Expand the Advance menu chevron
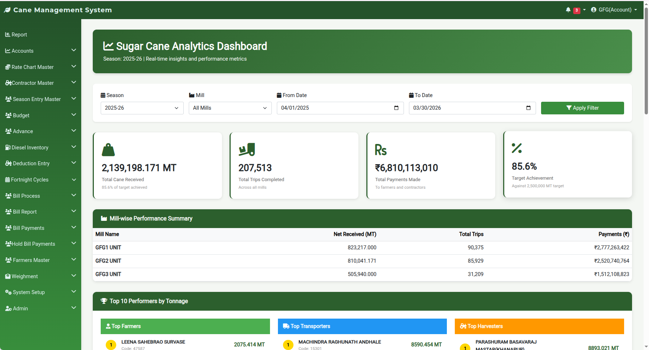This screenshot has height=350, width=649. tap(74, 131)
